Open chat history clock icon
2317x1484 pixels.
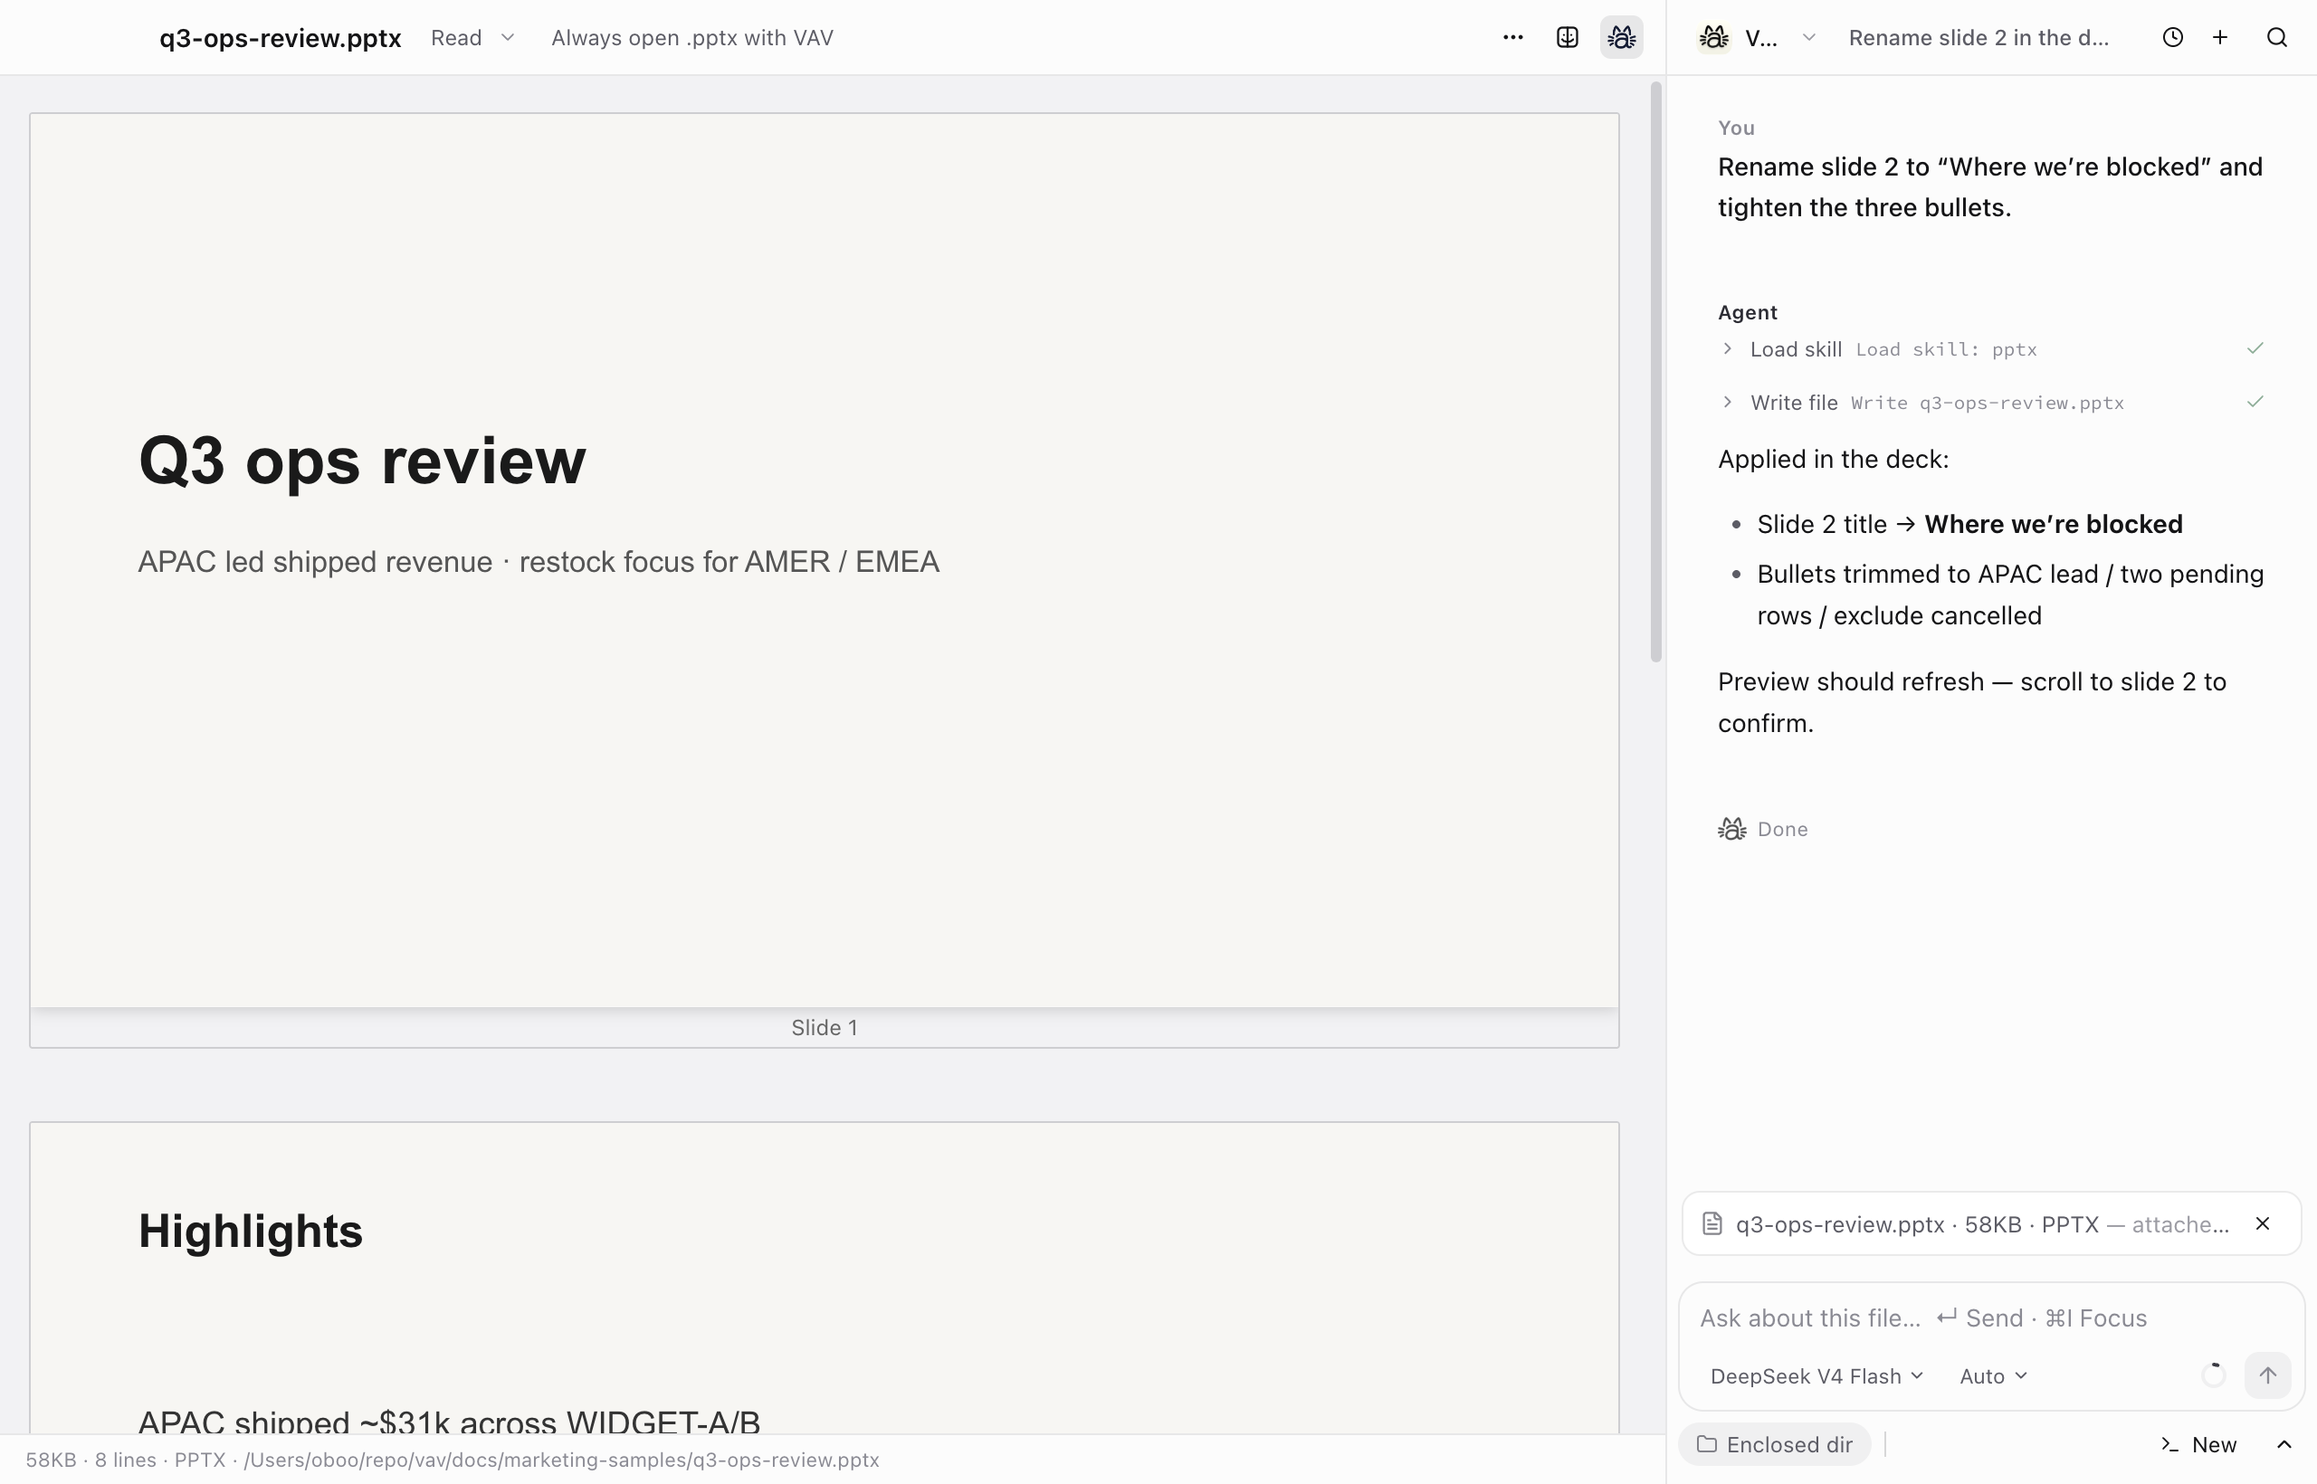tap(2172, 38)
